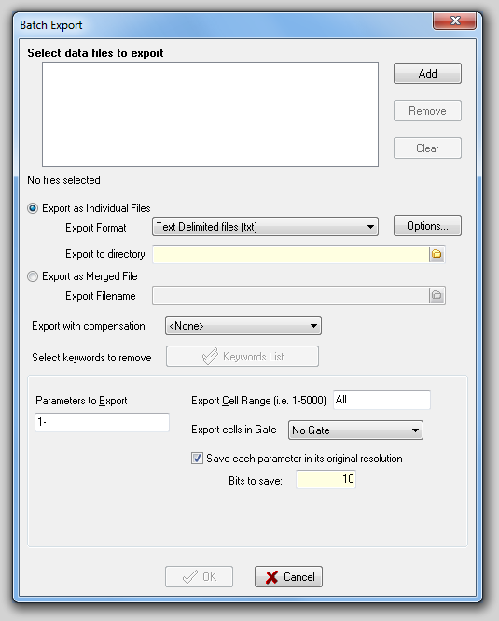499x621 pixels.
Task: Confirm with the OK button
Action: [199, 577]
